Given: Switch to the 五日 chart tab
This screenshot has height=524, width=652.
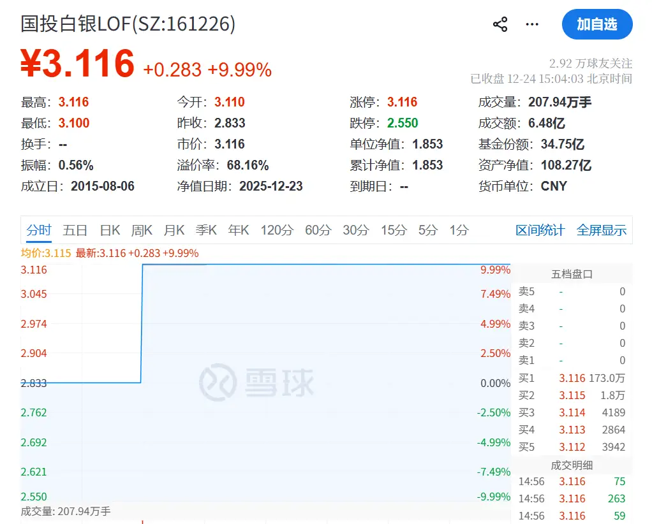Looking at the screenshot, I should coord(75,230).
